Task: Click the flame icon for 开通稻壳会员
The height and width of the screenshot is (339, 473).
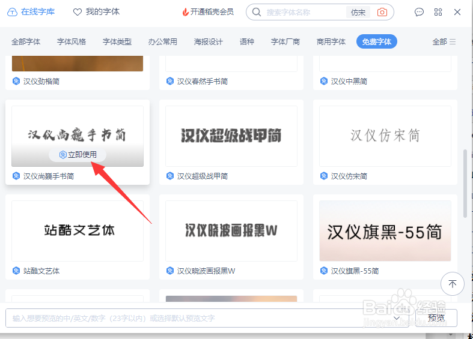Action: click(x=186, y=12)
